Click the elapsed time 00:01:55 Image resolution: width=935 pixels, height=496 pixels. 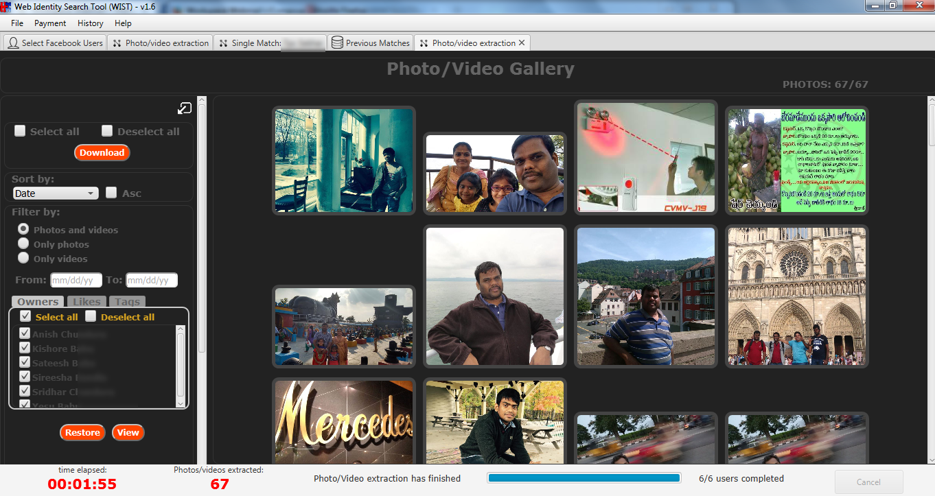coord(82,484)
